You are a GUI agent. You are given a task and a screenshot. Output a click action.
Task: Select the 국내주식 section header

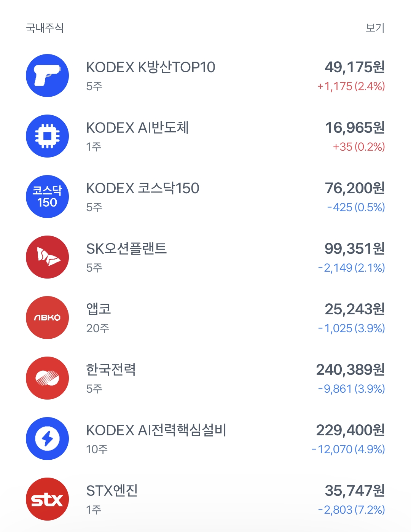[x=45, y=28]
